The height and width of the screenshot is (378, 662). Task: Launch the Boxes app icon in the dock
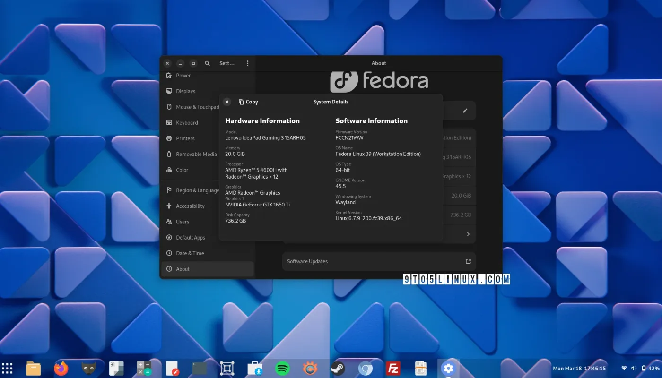(x=227, y=368)
